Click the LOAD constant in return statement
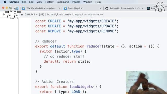The image size is (167, 94). point(76,92)
